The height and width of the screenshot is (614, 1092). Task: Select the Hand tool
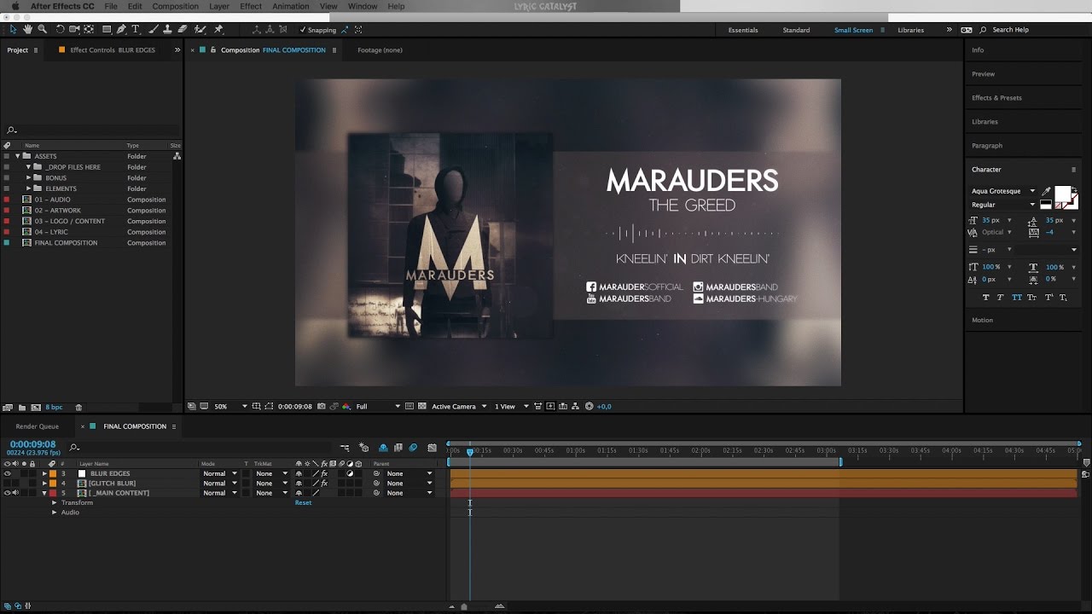pos(28,29)
